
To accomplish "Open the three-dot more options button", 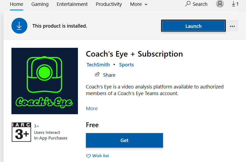I will 232,26.
